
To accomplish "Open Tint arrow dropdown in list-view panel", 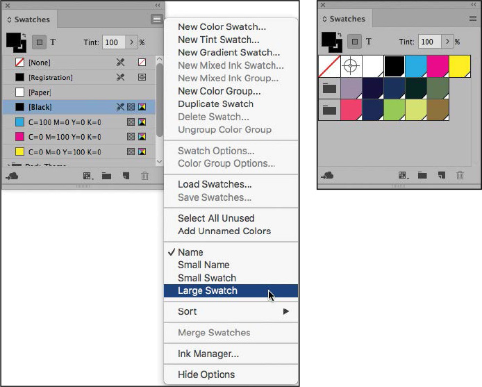I will pos(131,42).
